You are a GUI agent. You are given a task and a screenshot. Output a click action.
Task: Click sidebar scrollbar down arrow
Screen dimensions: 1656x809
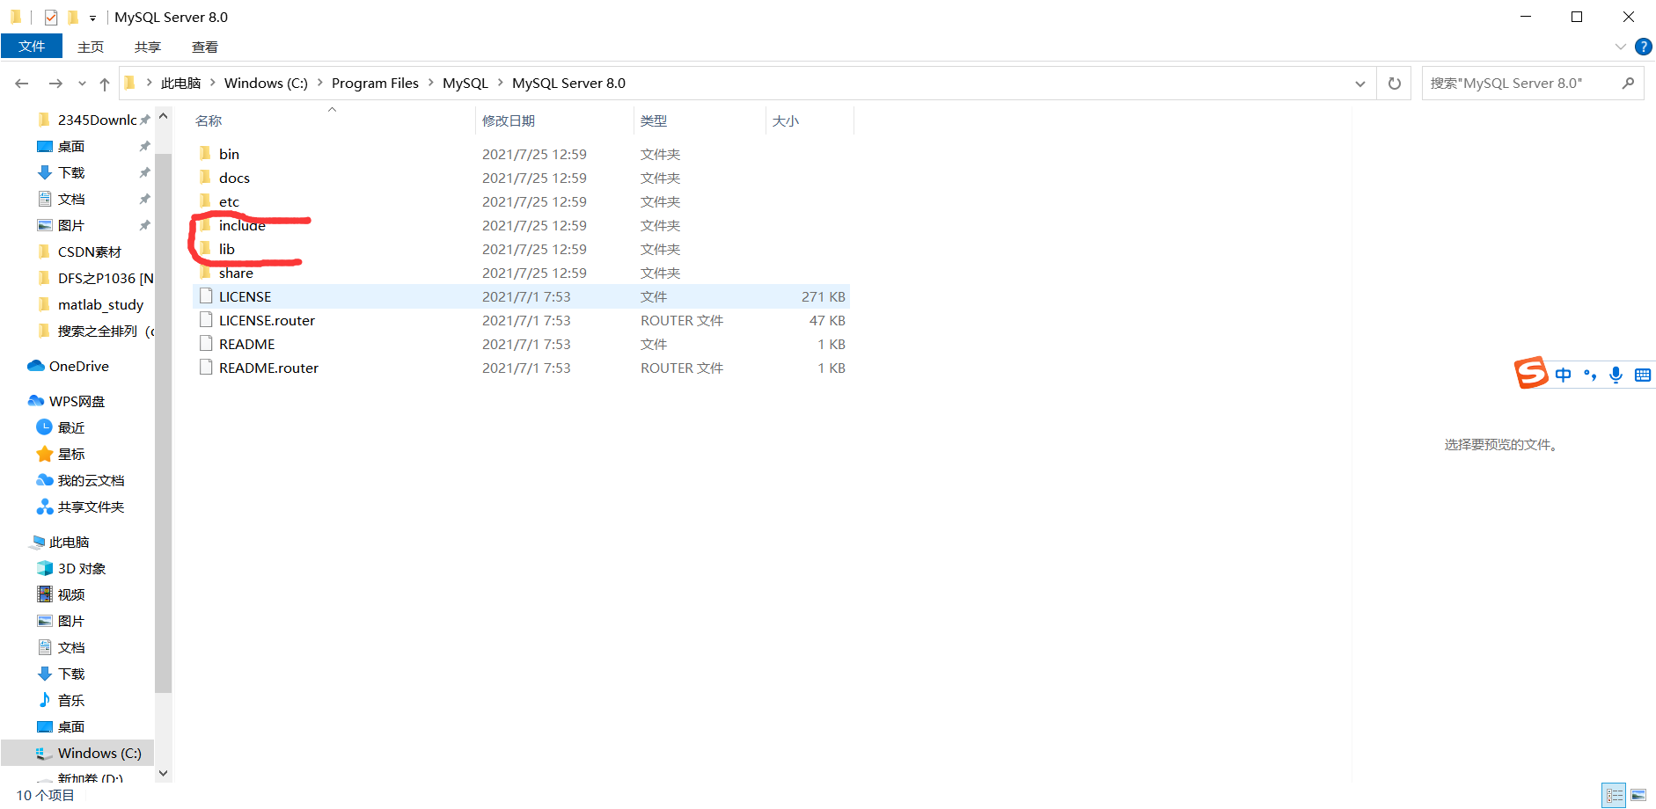click(163, 773)
